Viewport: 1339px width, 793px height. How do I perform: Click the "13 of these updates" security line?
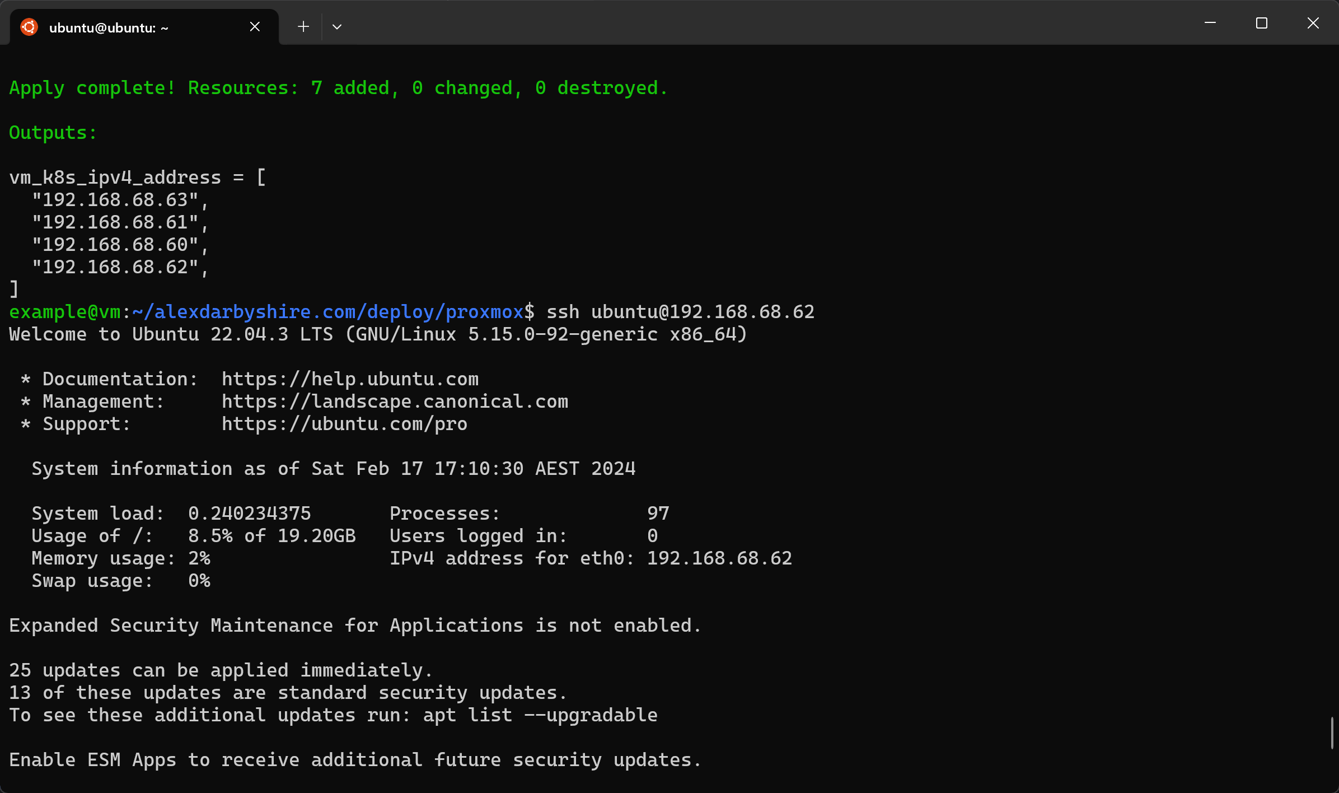click(x=288, y=693)
